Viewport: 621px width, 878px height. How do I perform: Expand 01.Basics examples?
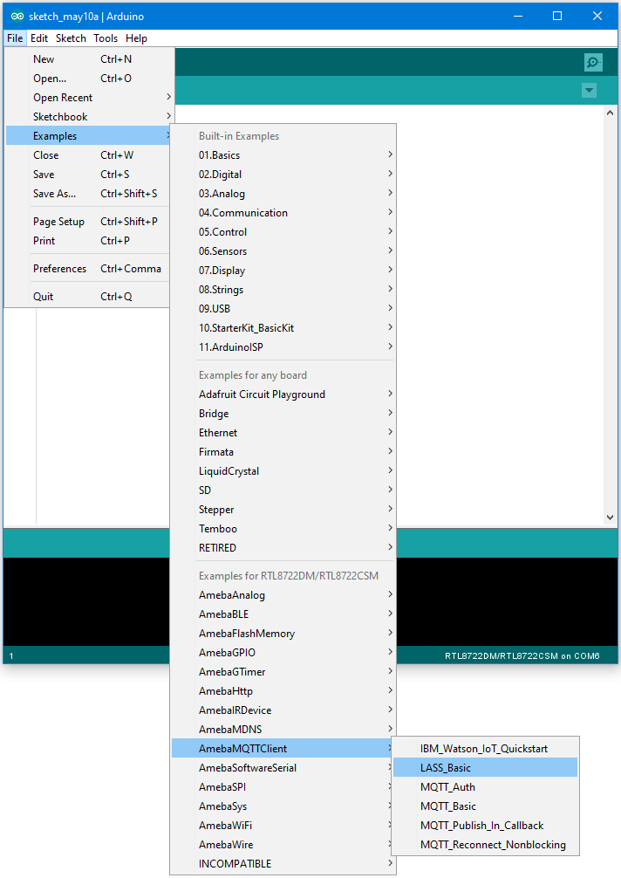(283, 155)
